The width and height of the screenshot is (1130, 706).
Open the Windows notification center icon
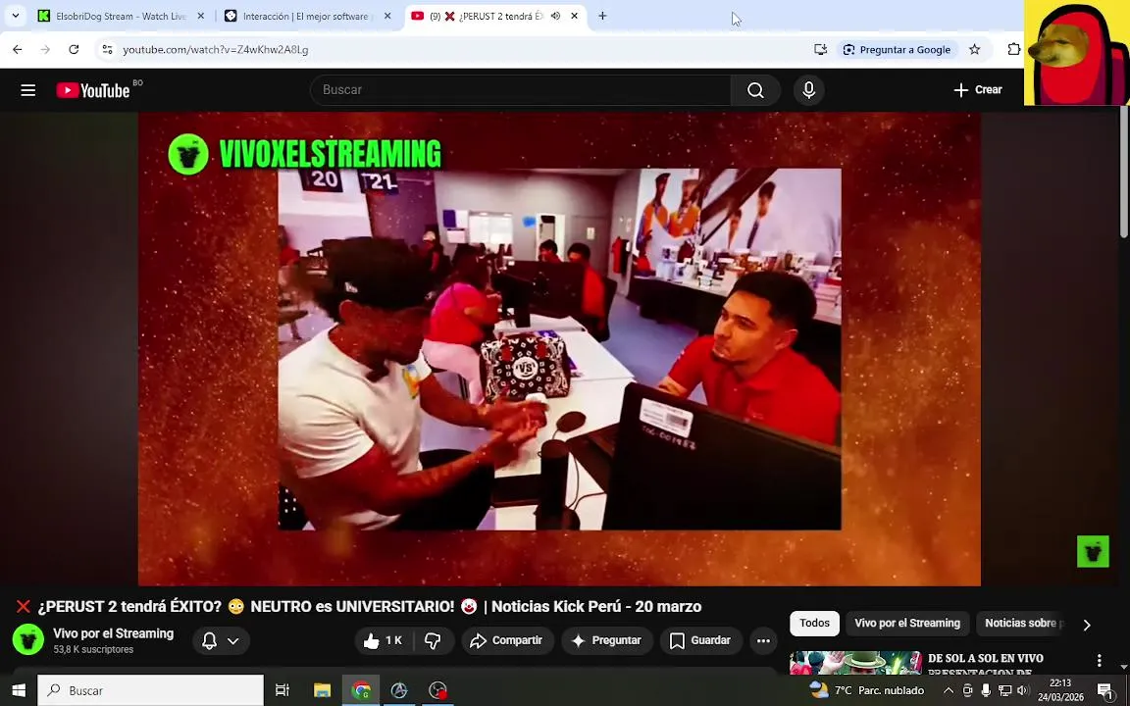coord(1105,690)
